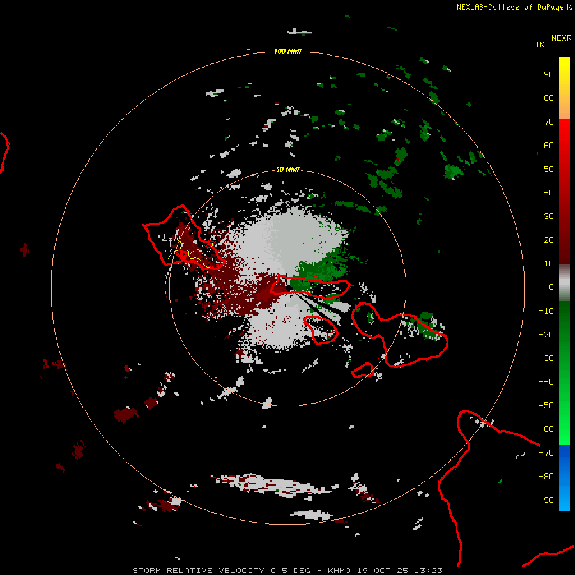Click the NEXR label above the color scale
Viewport: 575px width, 575px height.
(561, 38)
